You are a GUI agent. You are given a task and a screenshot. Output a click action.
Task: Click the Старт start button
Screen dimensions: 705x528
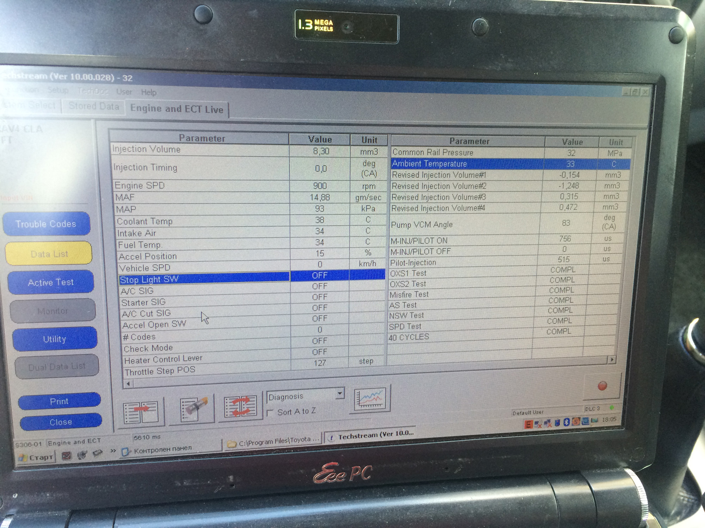37,458
